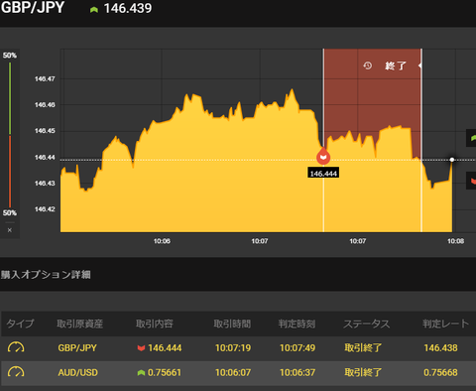476x391 pixels.
Task: Click the 判定レート column header
Action: (x=445, y=324)
